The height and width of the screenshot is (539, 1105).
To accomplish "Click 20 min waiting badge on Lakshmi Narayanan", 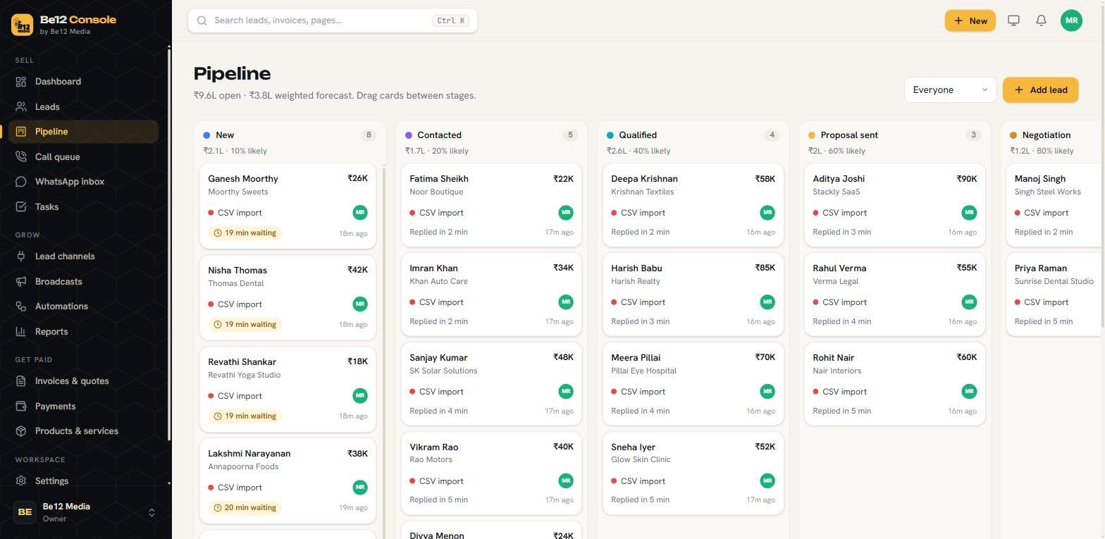I will (245, 508).
